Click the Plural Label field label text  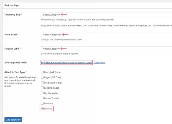[11, 35]
